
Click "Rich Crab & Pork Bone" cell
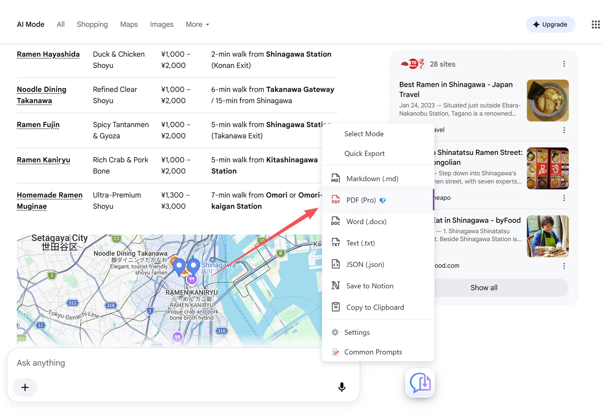coord(120,165)
